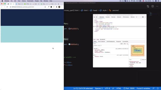Open macOS volume control

point(134,1)
